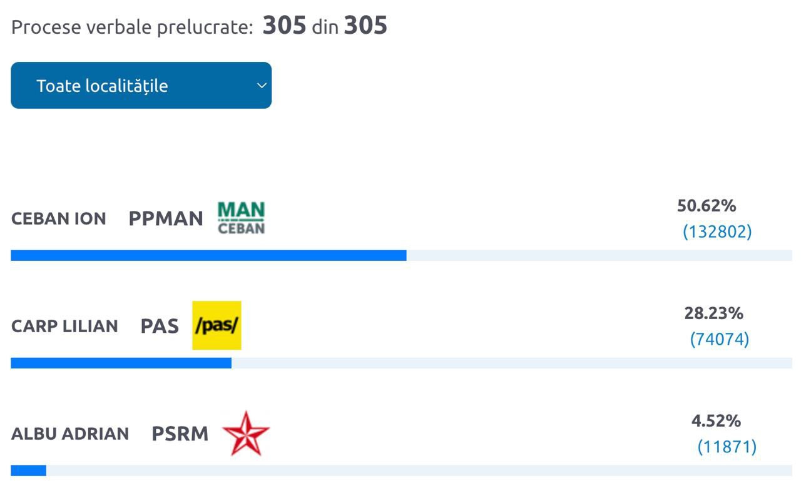
Task: Click the vote count 132802 link
Action: pyautogui.click(x=717, y=232)
